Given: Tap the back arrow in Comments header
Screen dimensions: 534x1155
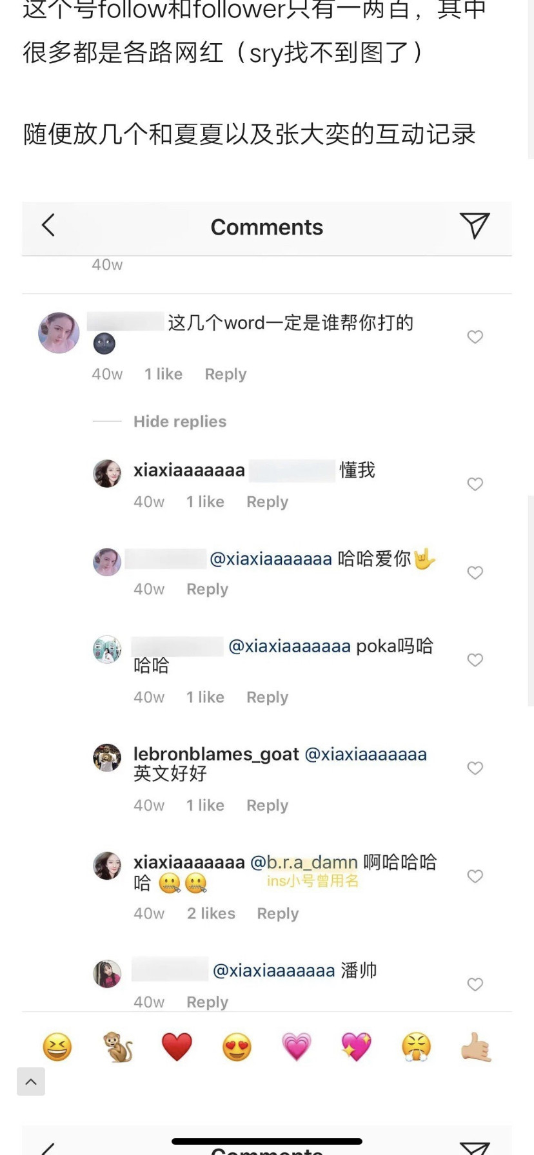Looking at the screenshot, I should pos(48,226).
